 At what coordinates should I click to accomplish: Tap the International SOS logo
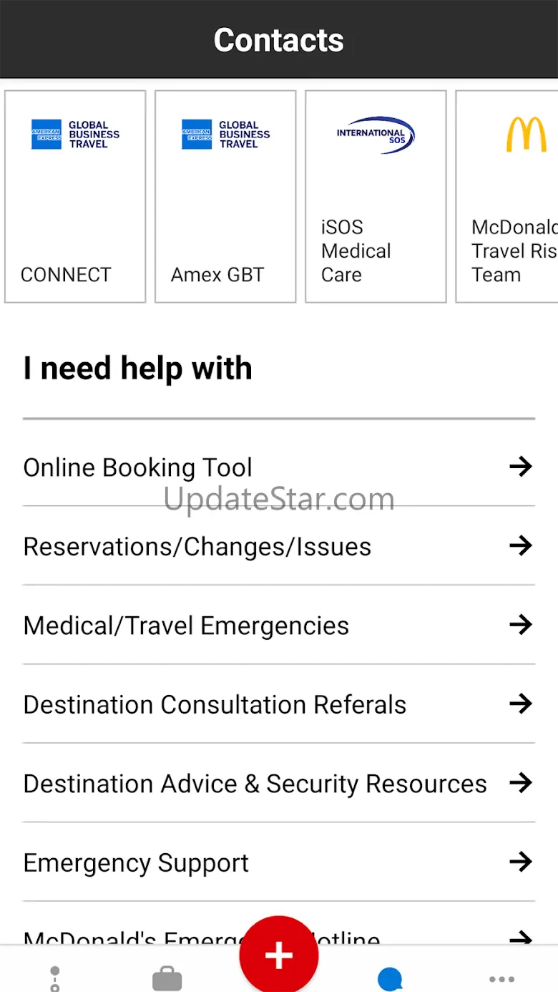coord(376,135)
